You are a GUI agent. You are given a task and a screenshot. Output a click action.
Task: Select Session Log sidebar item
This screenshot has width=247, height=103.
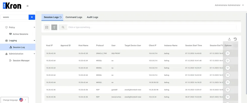point(18,47)
